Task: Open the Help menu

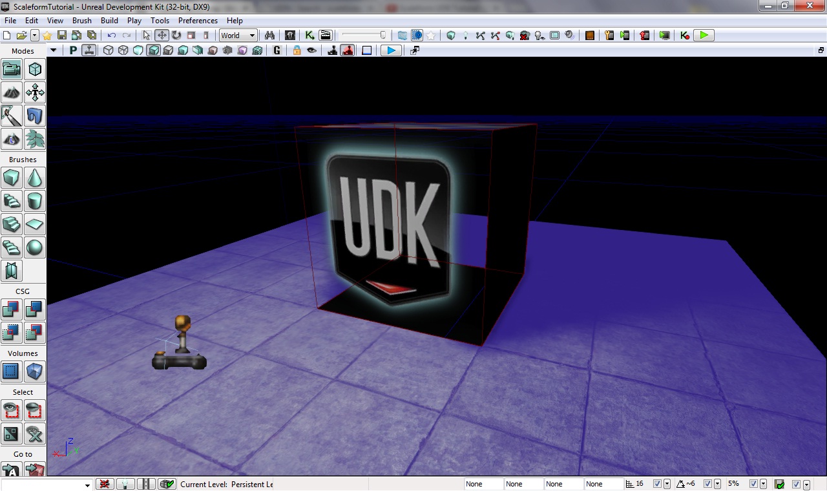Action: pos(235,21)
